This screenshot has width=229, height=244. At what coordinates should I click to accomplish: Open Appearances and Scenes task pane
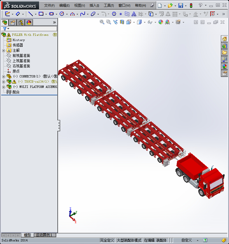pyautogui.click(x=224, y=66)
